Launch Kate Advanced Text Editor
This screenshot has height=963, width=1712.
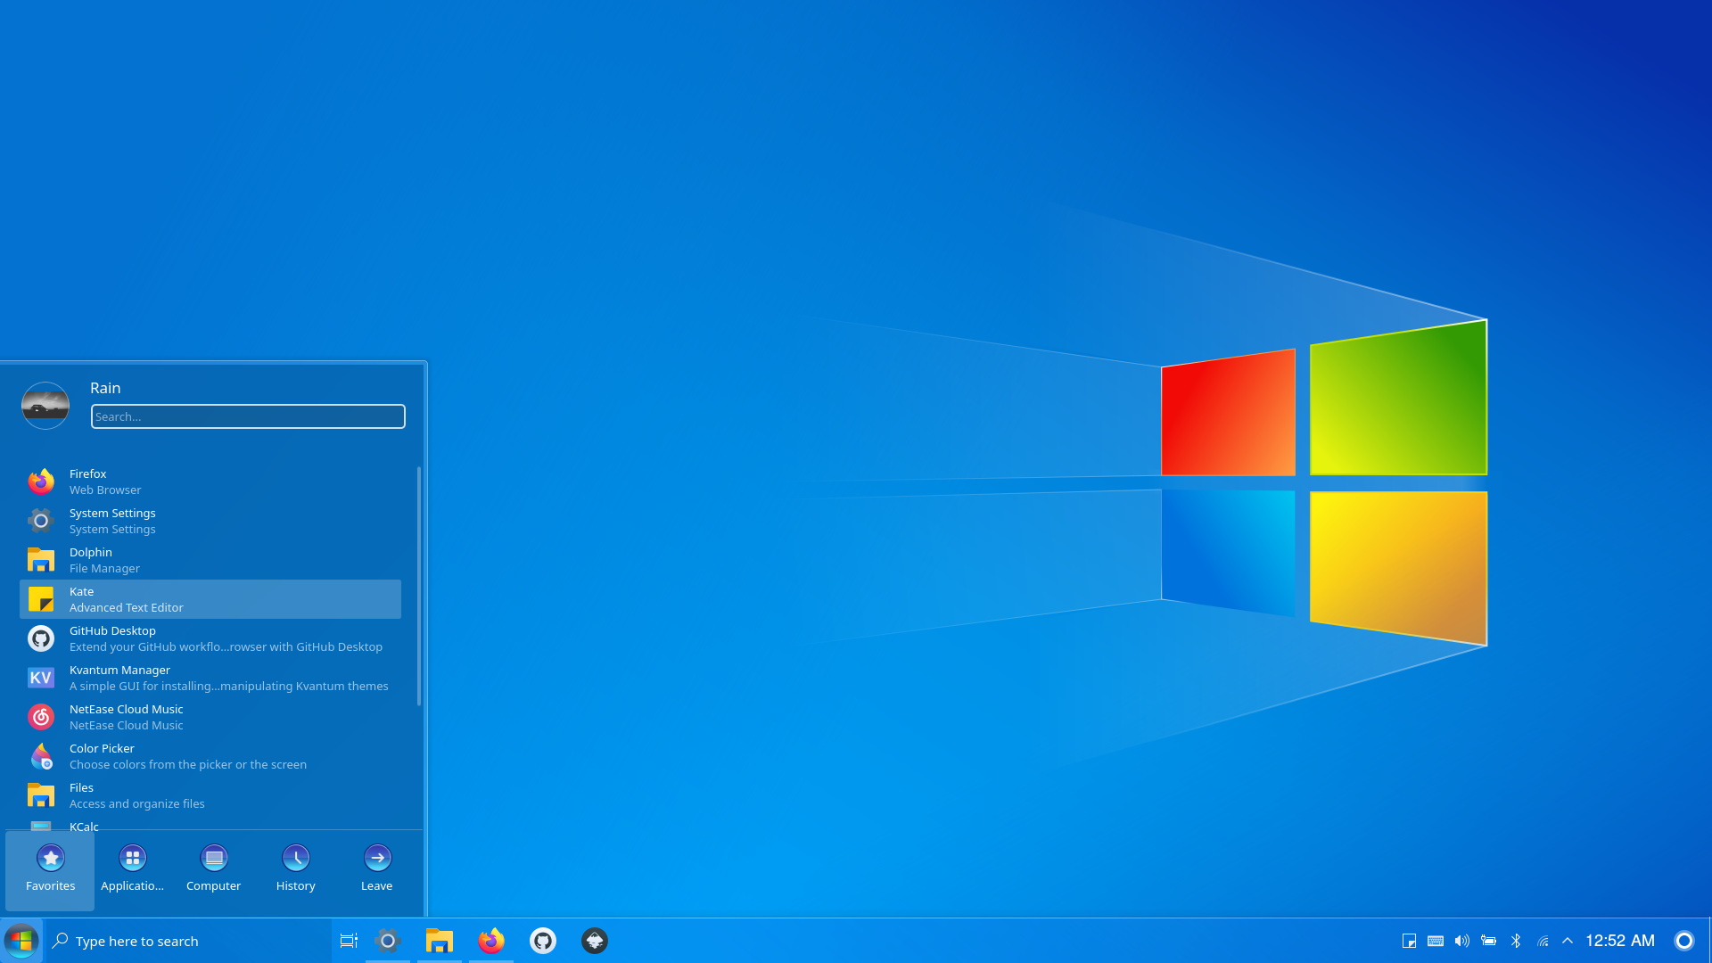(210, 599)
